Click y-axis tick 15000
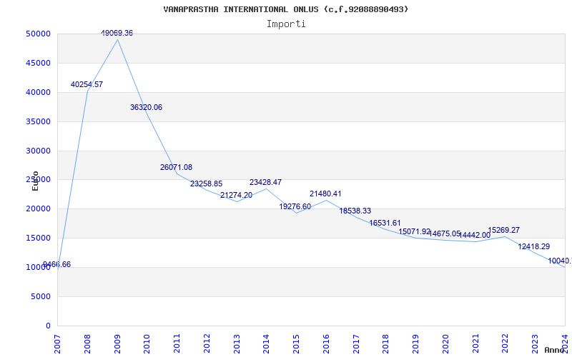The height and width of the screenshot is (357, 572). 39,238
